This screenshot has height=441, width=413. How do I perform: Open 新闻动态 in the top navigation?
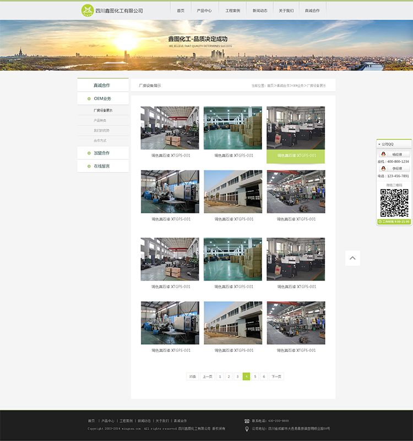click(x=260, y=10)
